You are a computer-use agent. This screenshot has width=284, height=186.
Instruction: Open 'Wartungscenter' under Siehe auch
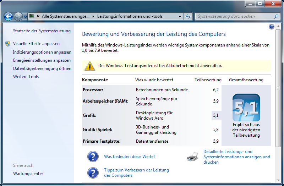[28, 174]
